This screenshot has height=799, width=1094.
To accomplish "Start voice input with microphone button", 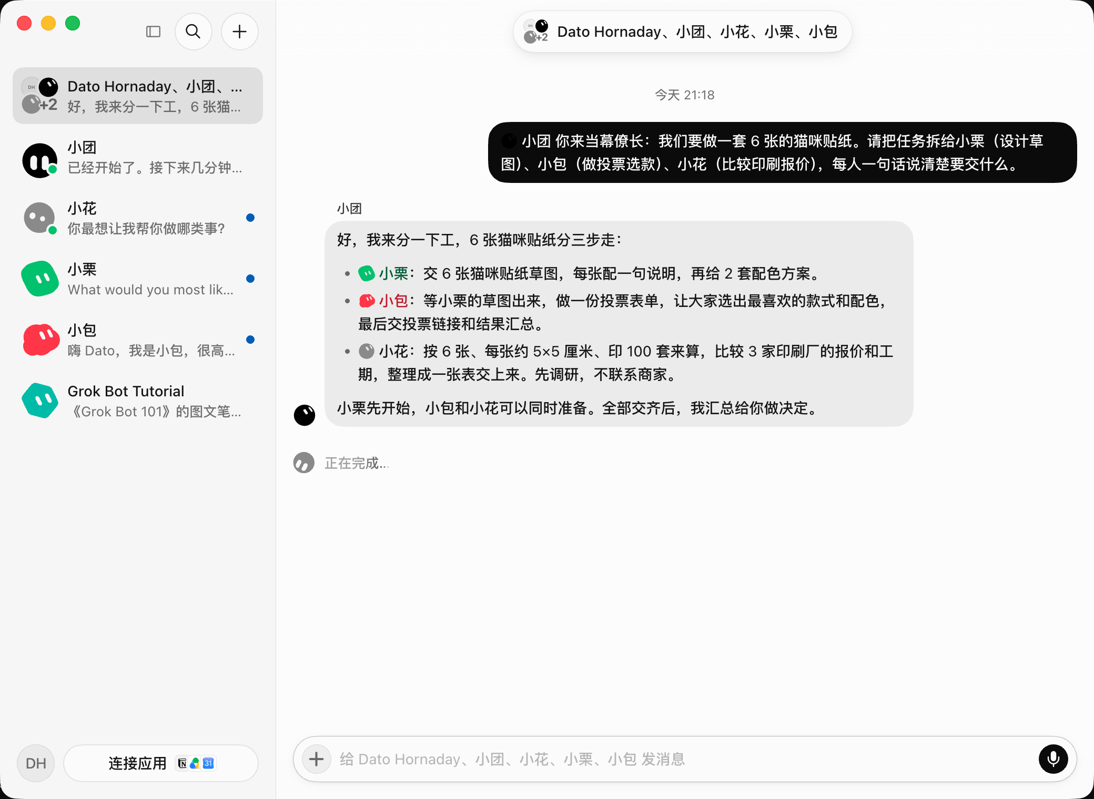I will (x=1053, y=759).
